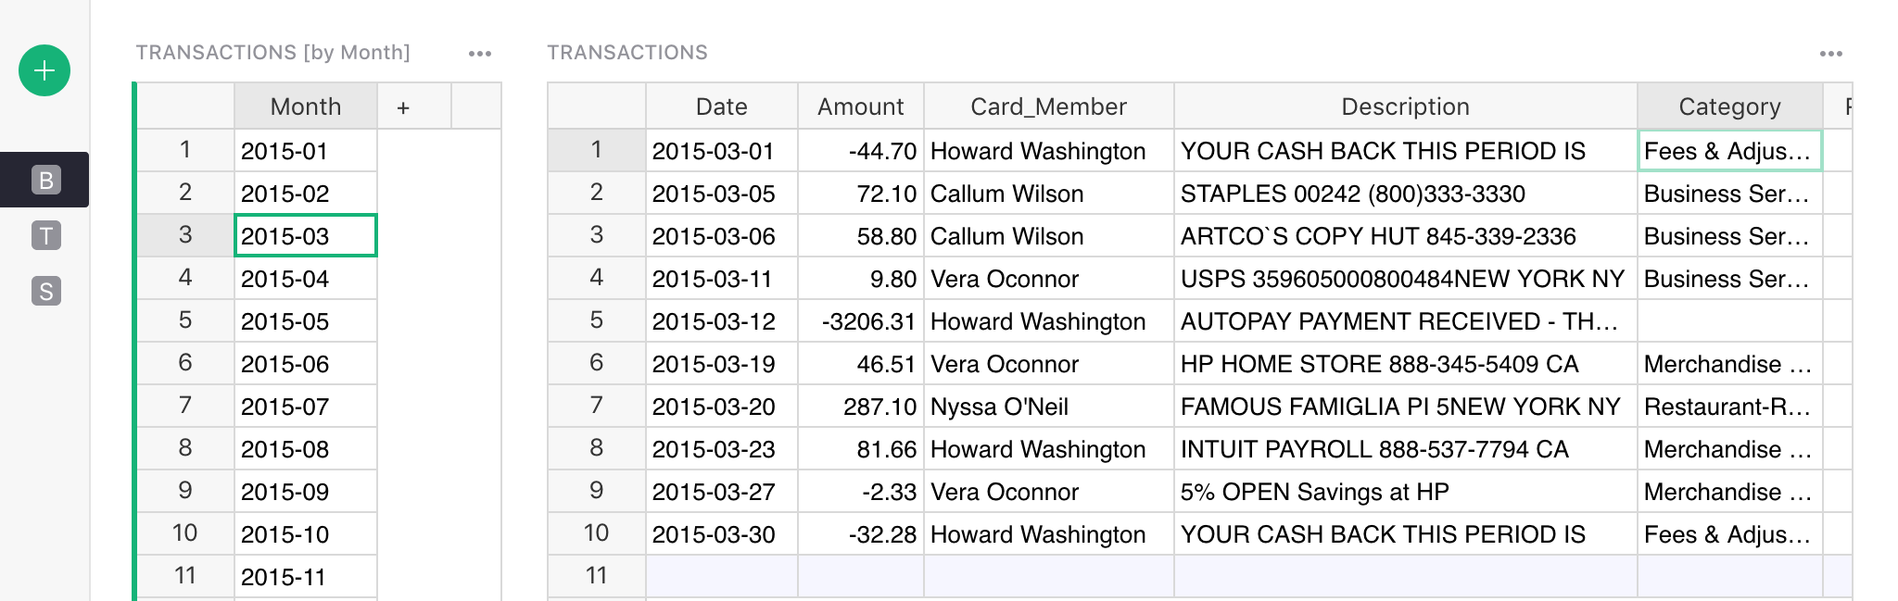Click the Nyssa O'Neil card member cell
Viewport: 1898px width, 601px height.
click(x=1048, y=407)
